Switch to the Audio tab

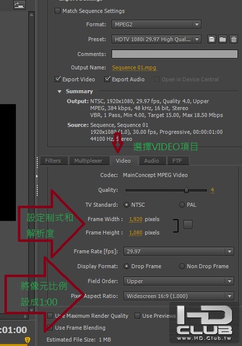point(151,161)
